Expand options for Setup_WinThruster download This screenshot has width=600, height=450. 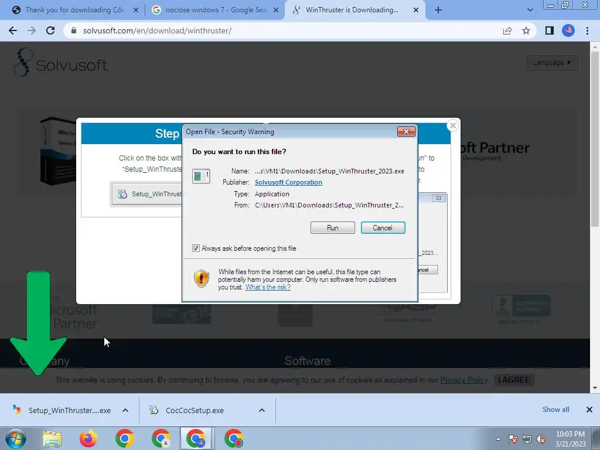click(125, 410)
